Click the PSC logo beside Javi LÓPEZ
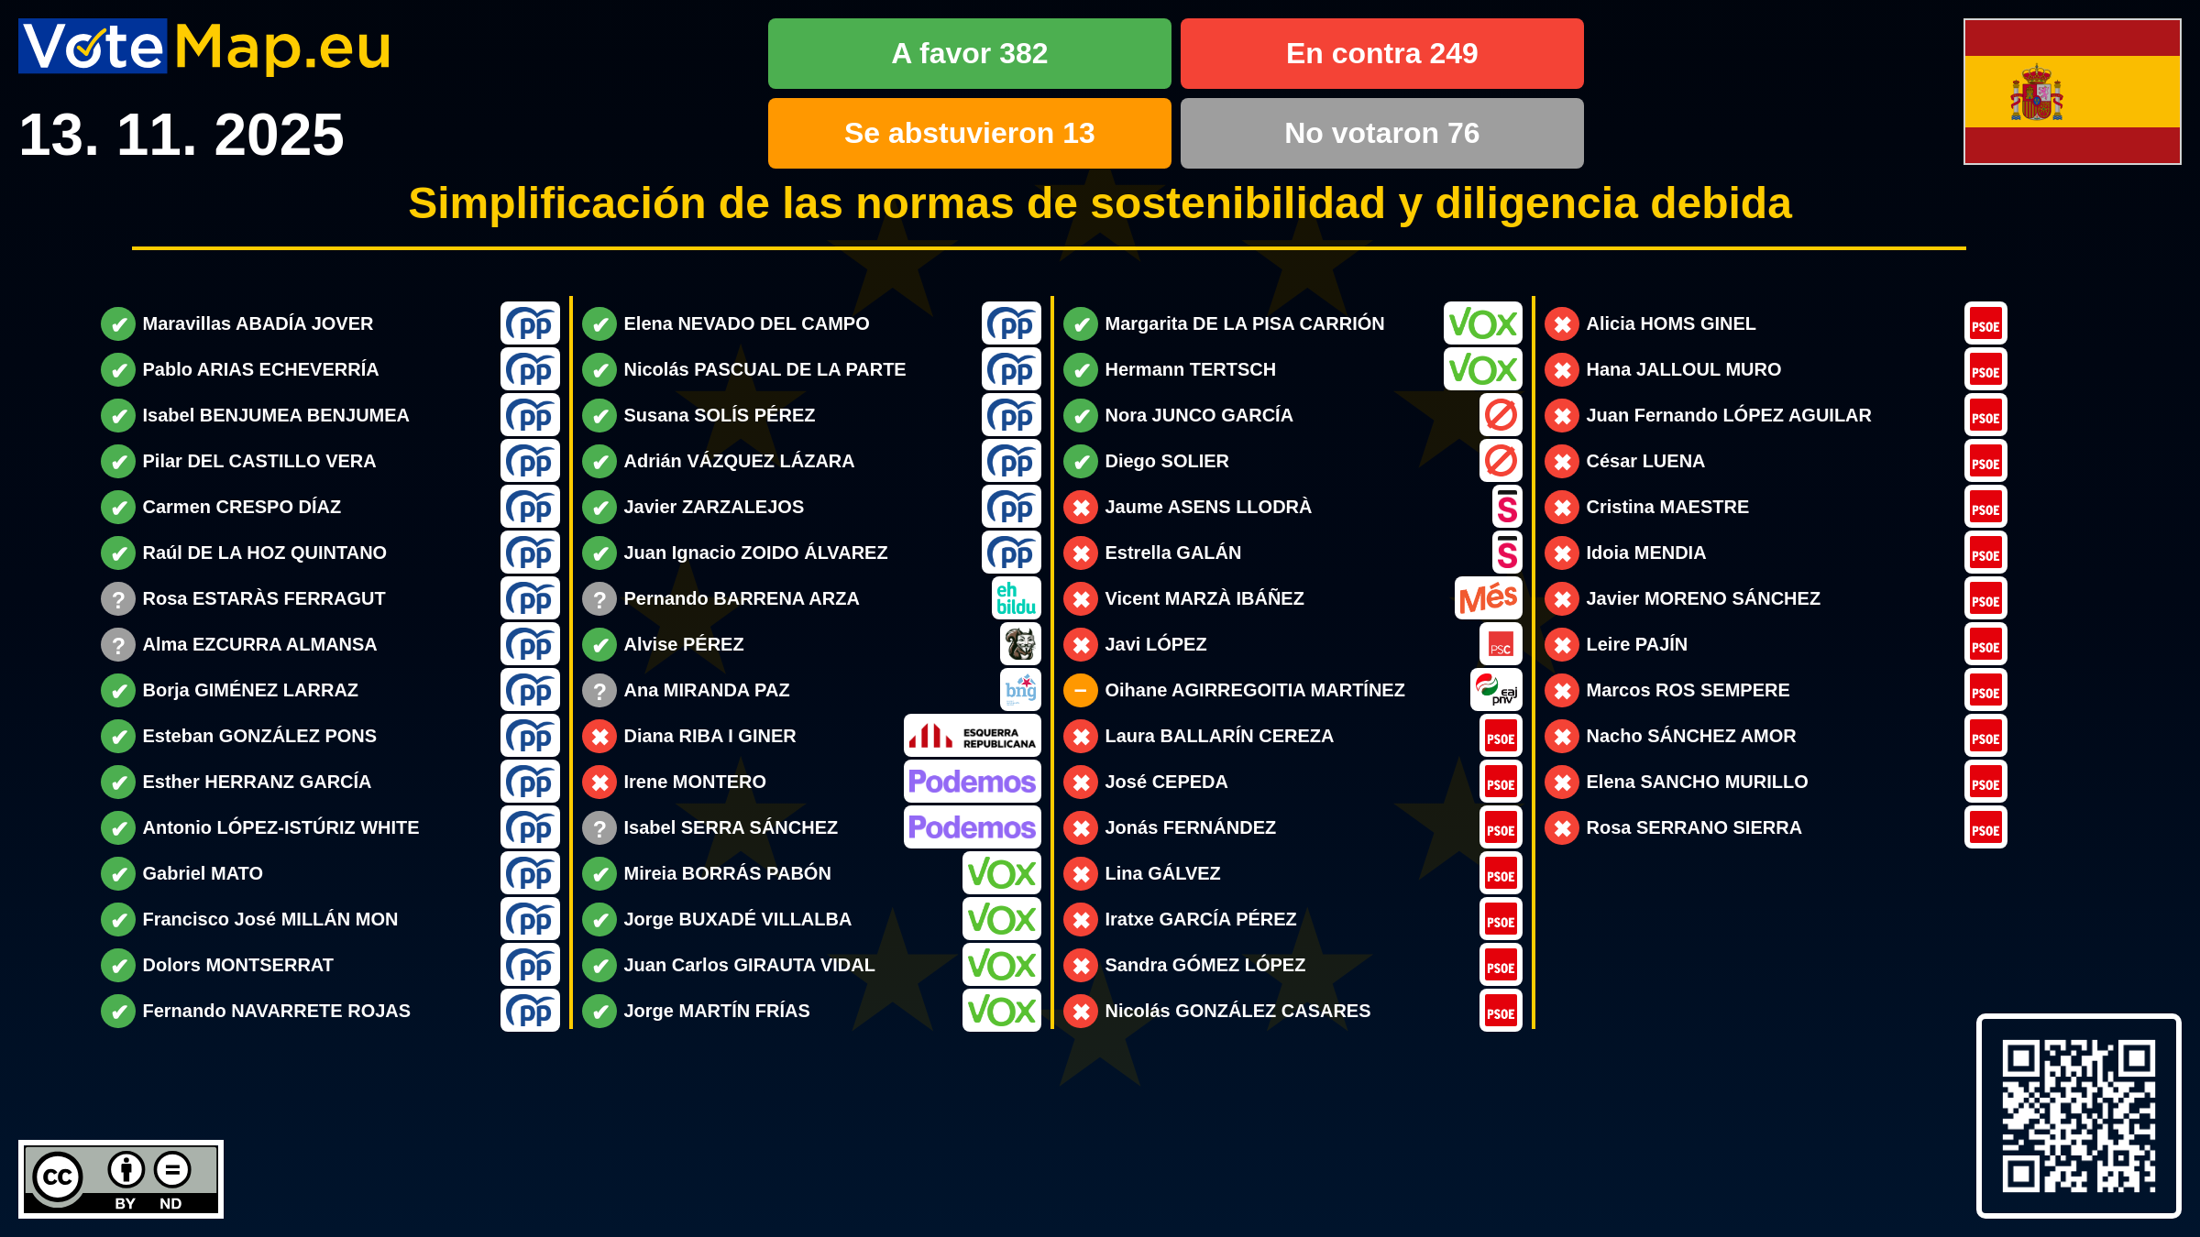Image resolution: width=2200 pixels, height=1237 pixels. 1501,644
